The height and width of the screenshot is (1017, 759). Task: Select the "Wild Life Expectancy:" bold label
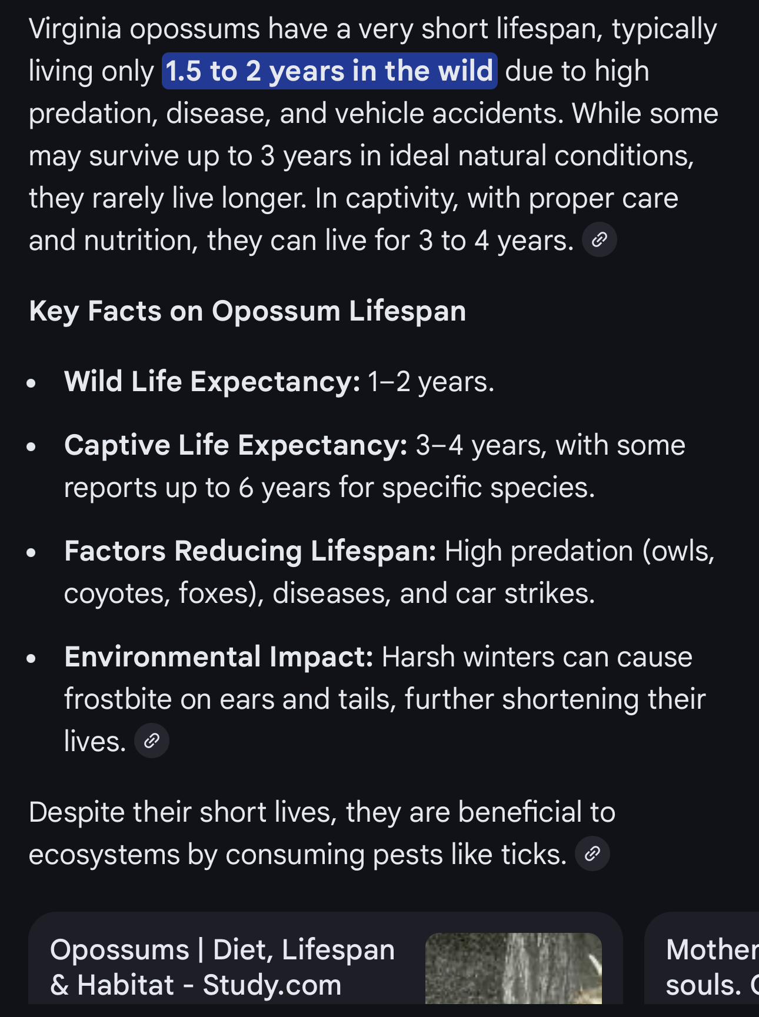(212, 382)
